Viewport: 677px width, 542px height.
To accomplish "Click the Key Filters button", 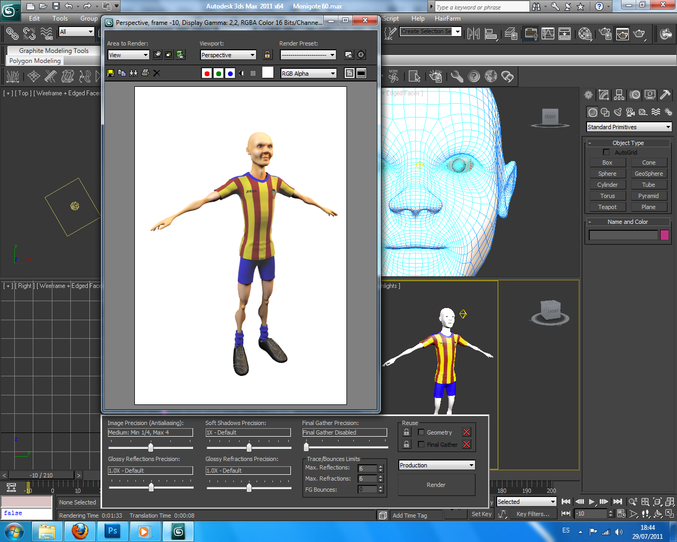I will (533, 514).
